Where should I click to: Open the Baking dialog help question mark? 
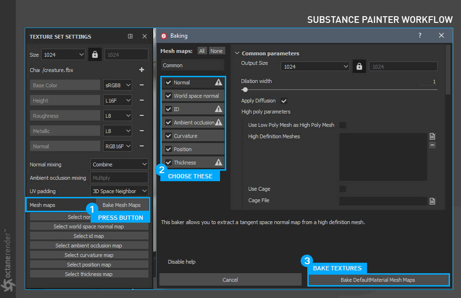(420, 35)
